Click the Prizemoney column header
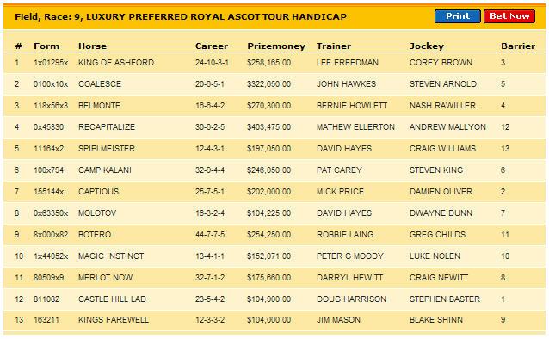The width and height of the screenshot is (549, 339). 276,46
